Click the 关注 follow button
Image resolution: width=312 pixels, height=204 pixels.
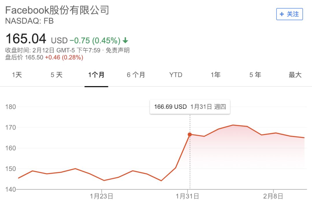(x=289, y=14)
